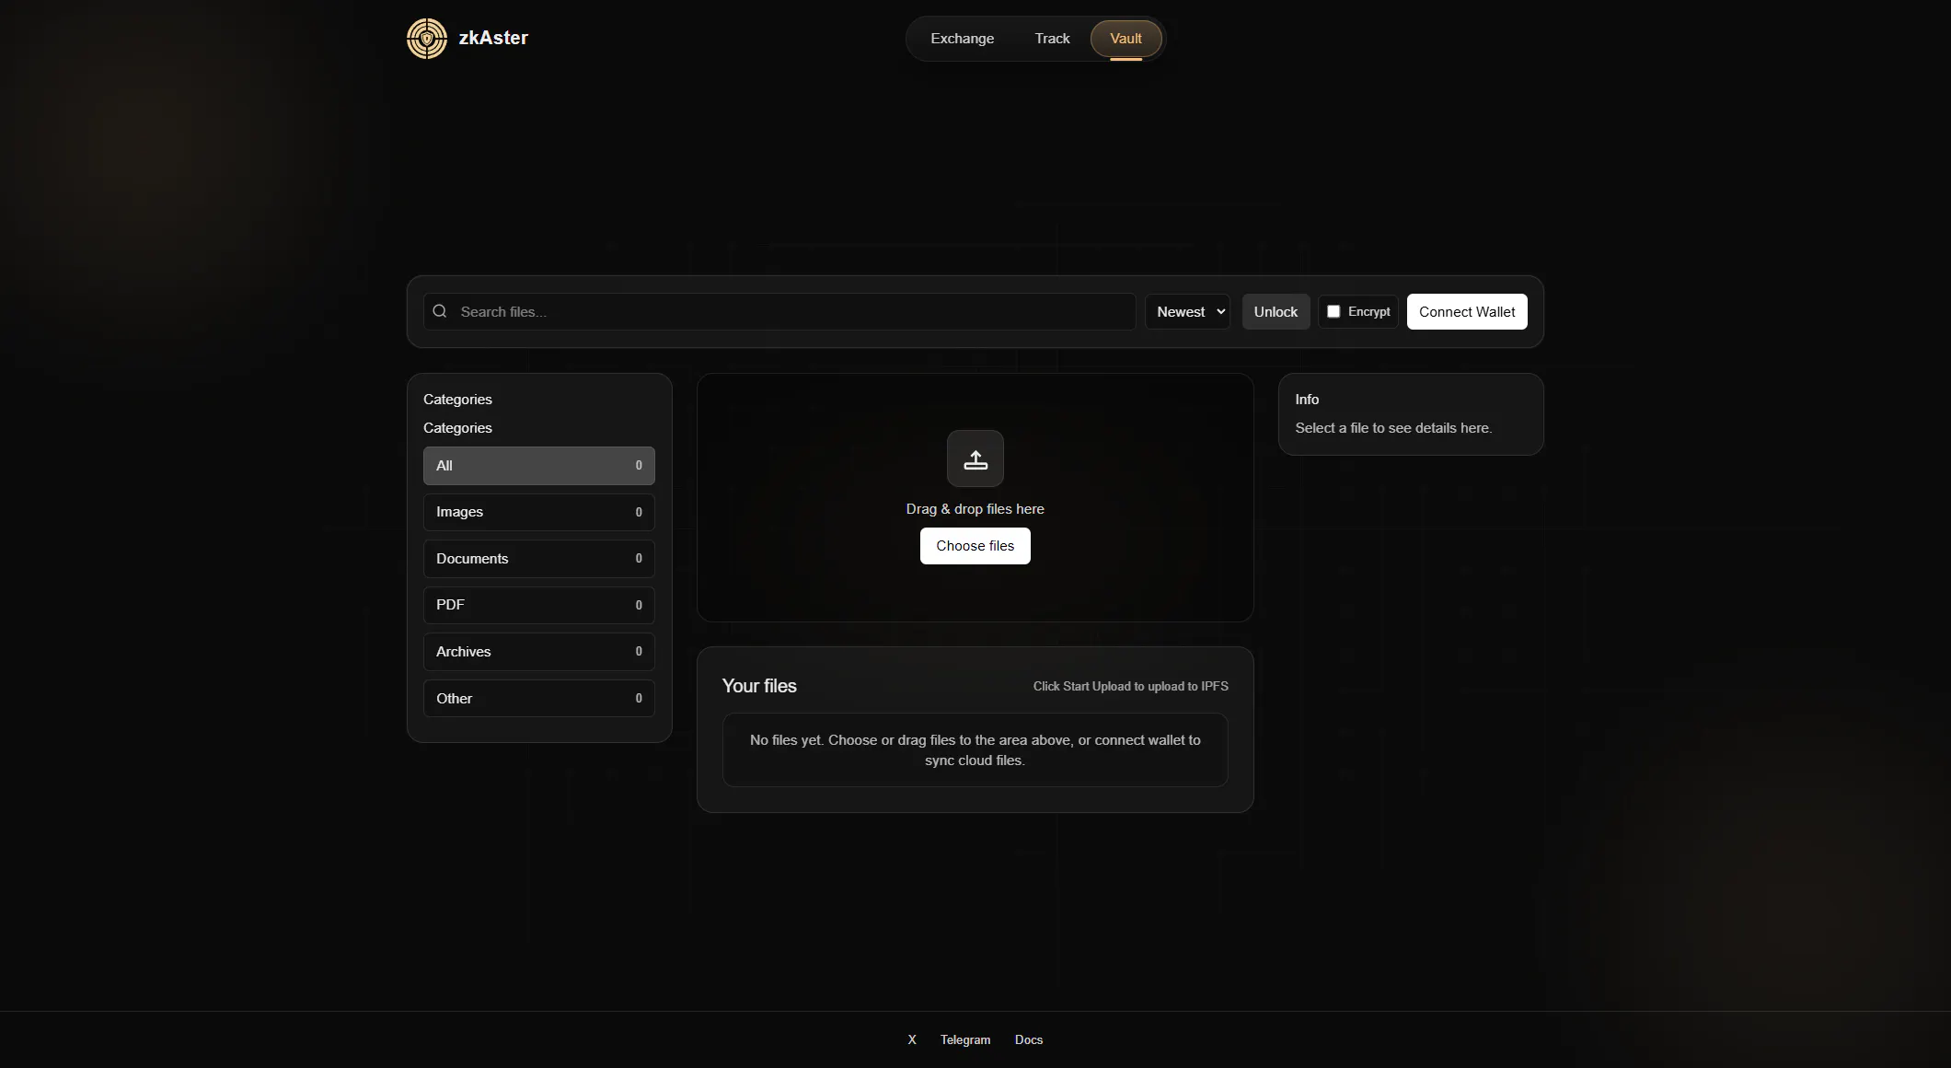This screenshot has width=1951, height=1068.
Task: Click 'Click Start Upload to upload to IPFS' text
Action: 1130,686
